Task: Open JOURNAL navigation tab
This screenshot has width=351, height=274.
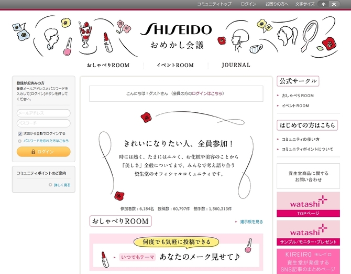Action: [x=236, y=65]
